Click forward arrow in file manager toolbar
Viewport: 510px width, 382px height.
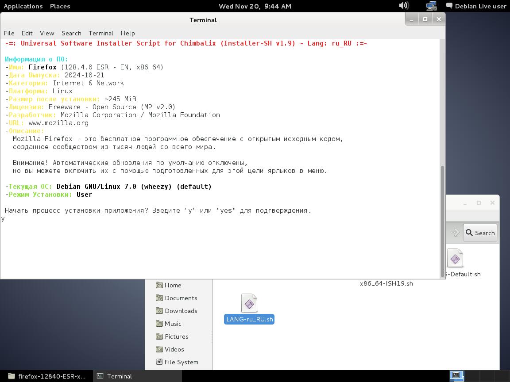(455, 233)
